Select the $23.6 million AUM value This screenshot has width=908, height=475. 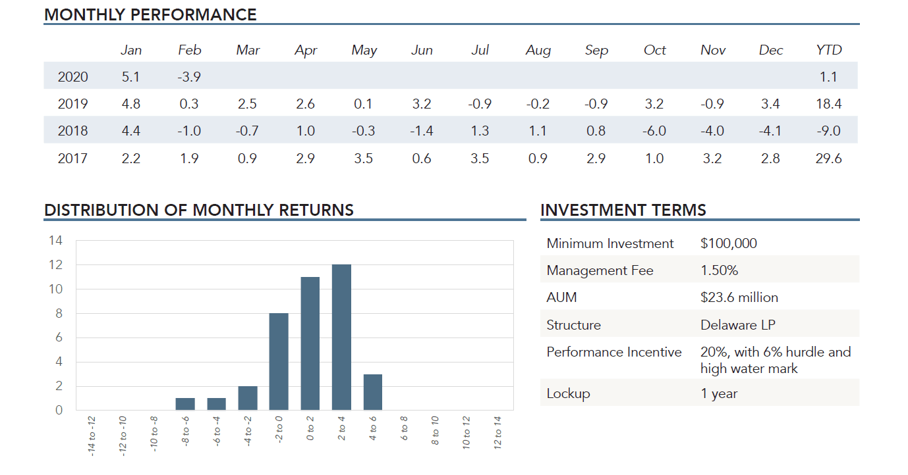coord(739,297)
